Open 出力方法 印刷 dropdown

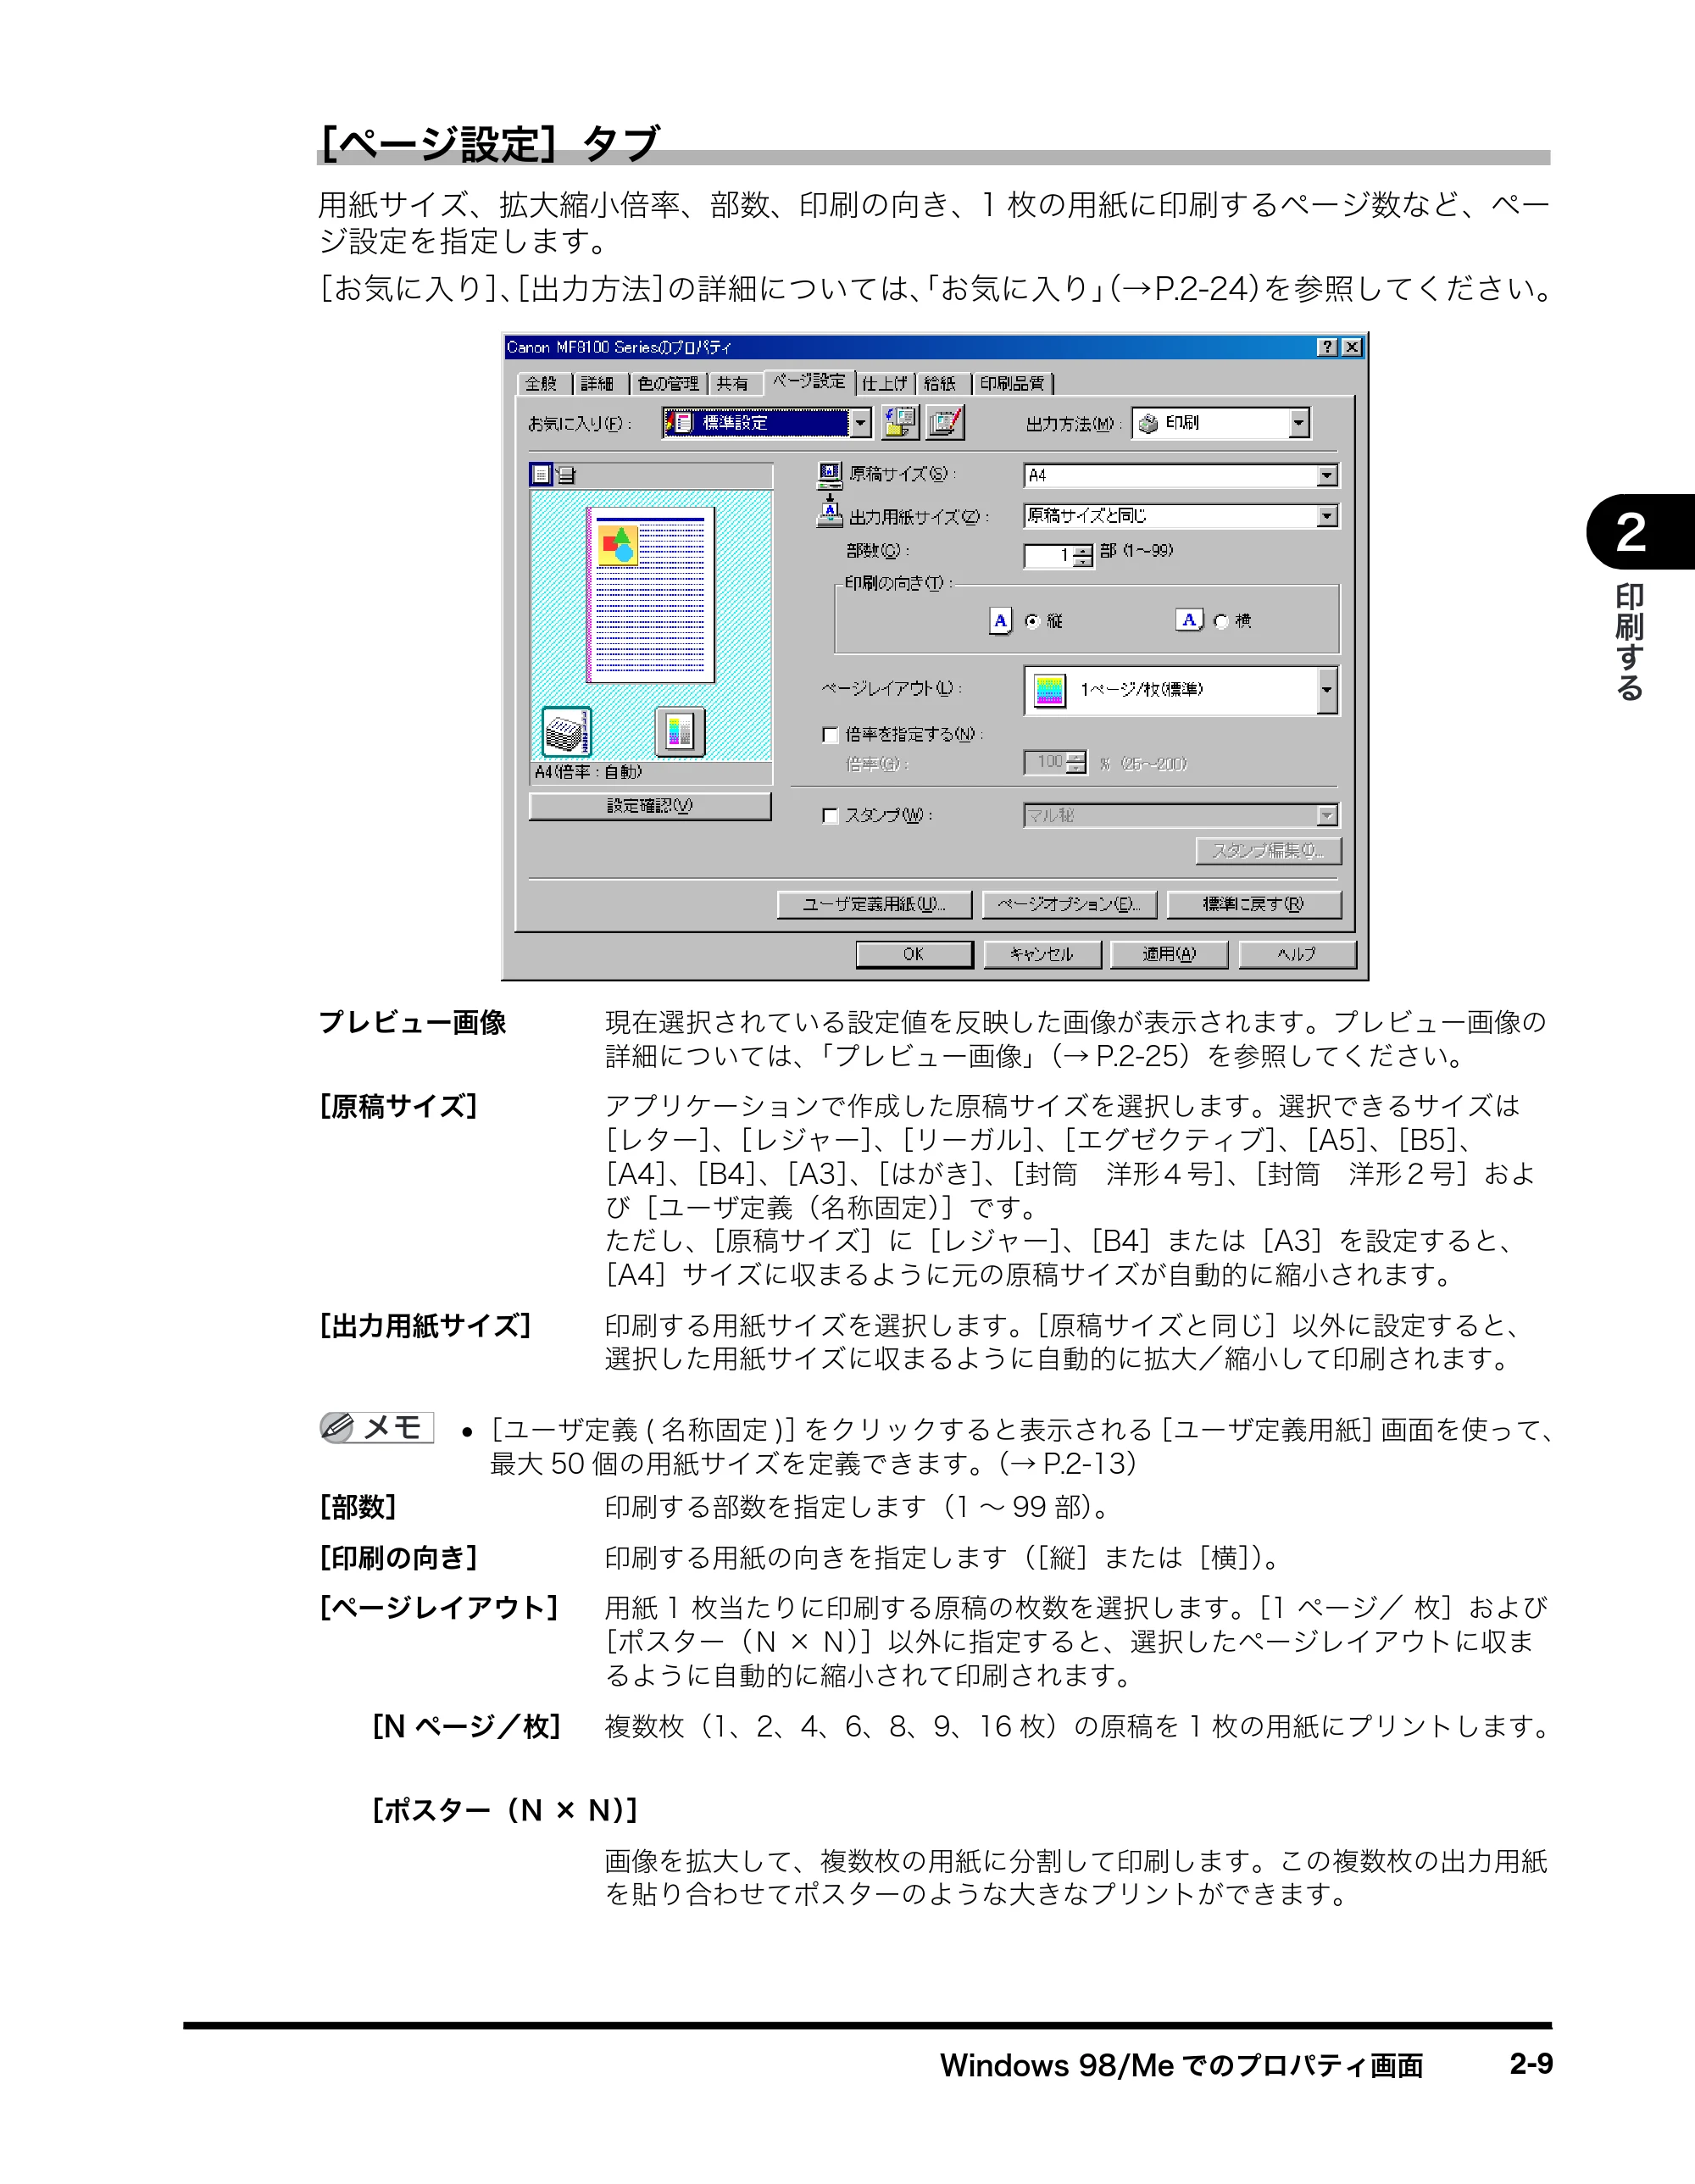[1221, 423]
